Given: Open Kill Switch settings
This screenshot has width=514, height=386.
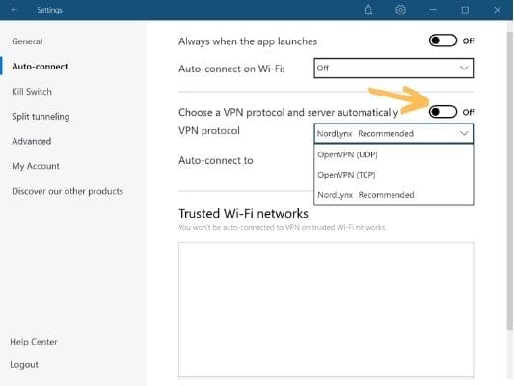Looking at the screenshot, I should (32, 91).
